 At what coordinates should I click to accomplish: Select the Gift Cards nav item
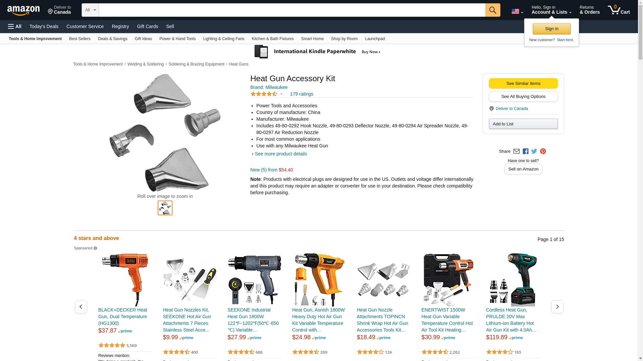tap(147, 26)
